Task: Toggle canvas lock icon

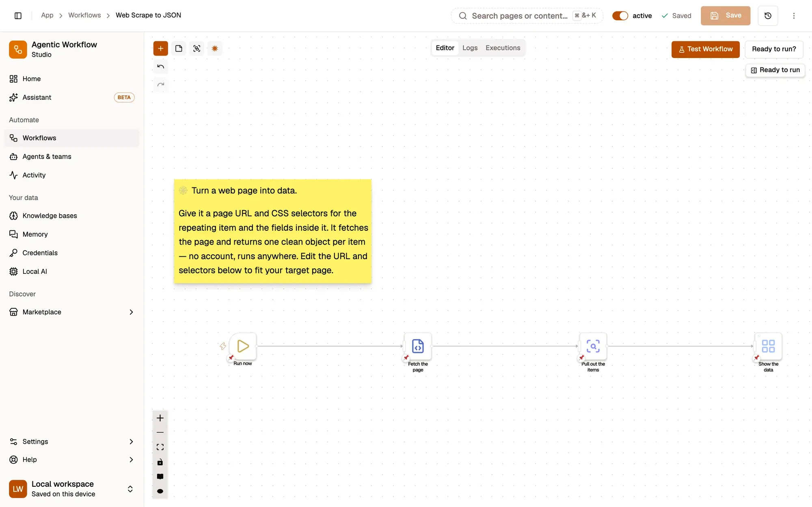Action: coord(160,462)
